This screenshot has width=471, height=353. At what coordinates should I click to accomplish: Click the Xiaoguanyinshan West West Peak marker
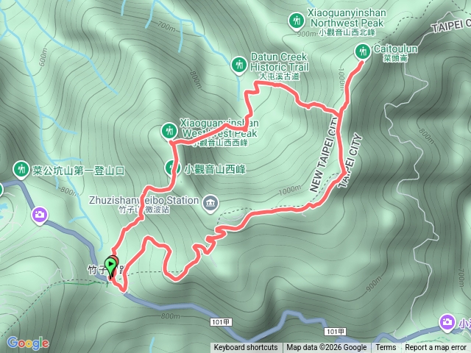coord(169,131)
